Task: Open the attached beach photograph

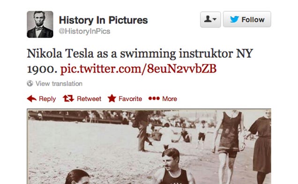Action: (x=149, y=147)
